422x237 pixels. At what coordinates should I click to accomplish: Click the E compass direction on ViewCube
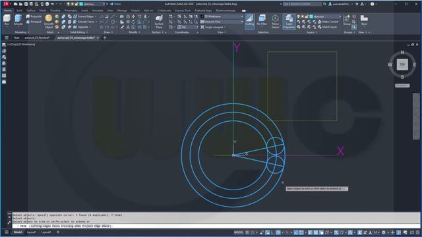[415, 65]
